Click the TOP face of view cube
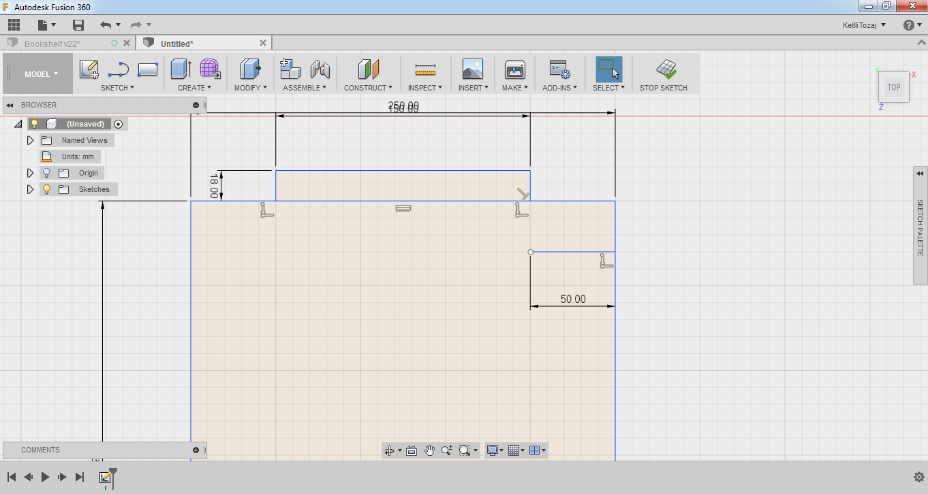The image size is (928, 494). pyautogui.click(x=894, y=87)
